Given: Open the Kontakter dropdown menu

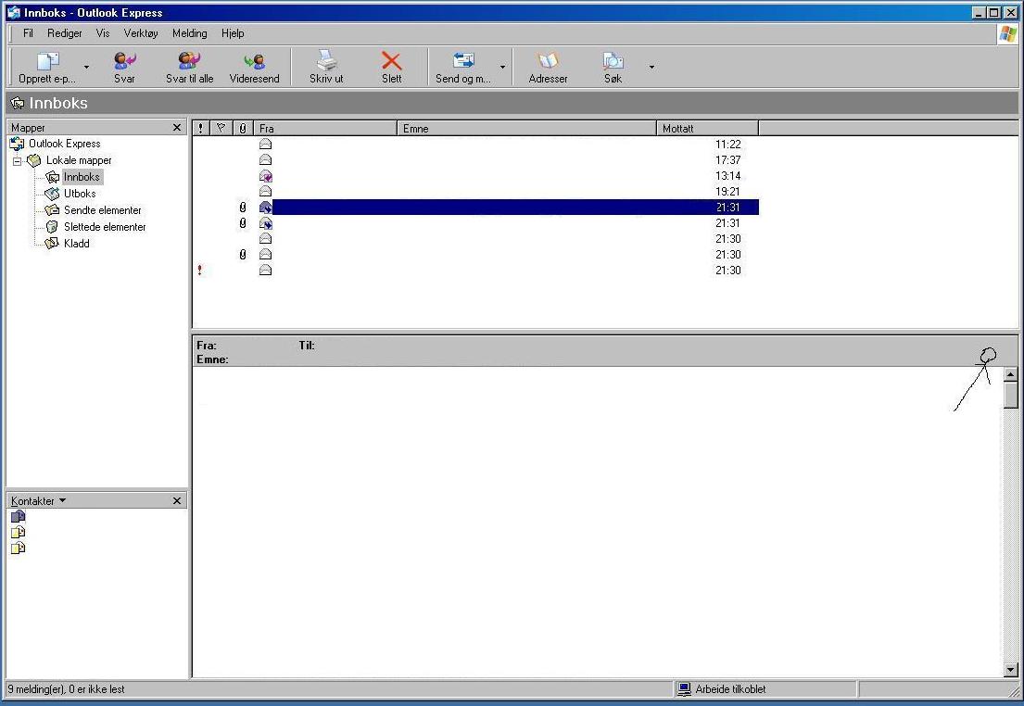Looking at the screenshot, I should tap(63, 500).
